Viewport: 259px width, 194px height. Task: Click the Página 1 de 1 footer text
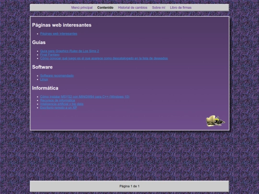tap(129, 186)
